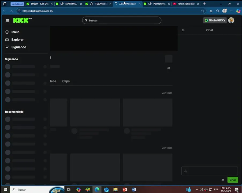Screen dimensions: 242x193
Task: Collapse the chat panel icon
Action: coord(183,30)
